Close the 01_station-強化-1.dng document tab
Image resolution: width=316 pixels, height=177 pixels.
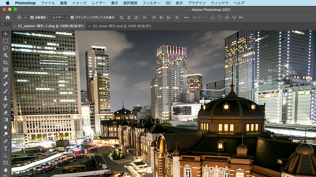[14, 26]
